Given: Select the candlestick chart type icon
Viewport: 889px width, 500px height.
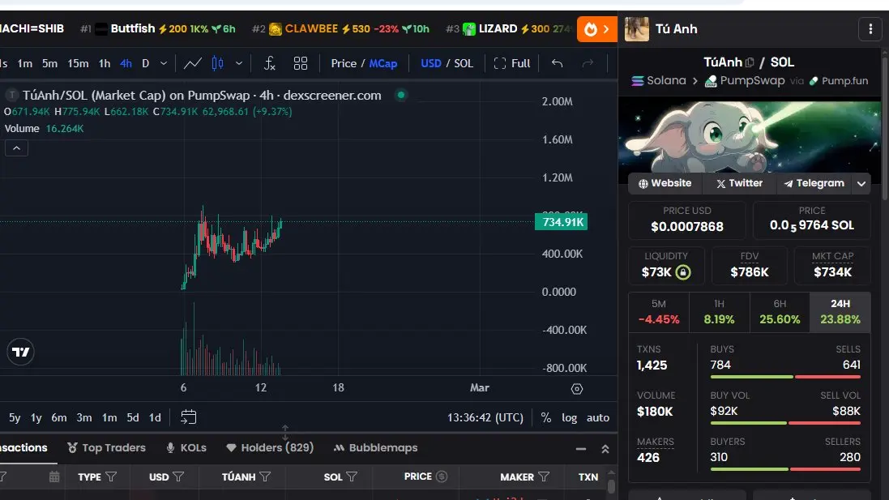Looking at the screenshot, I should [x=218, y=63].
